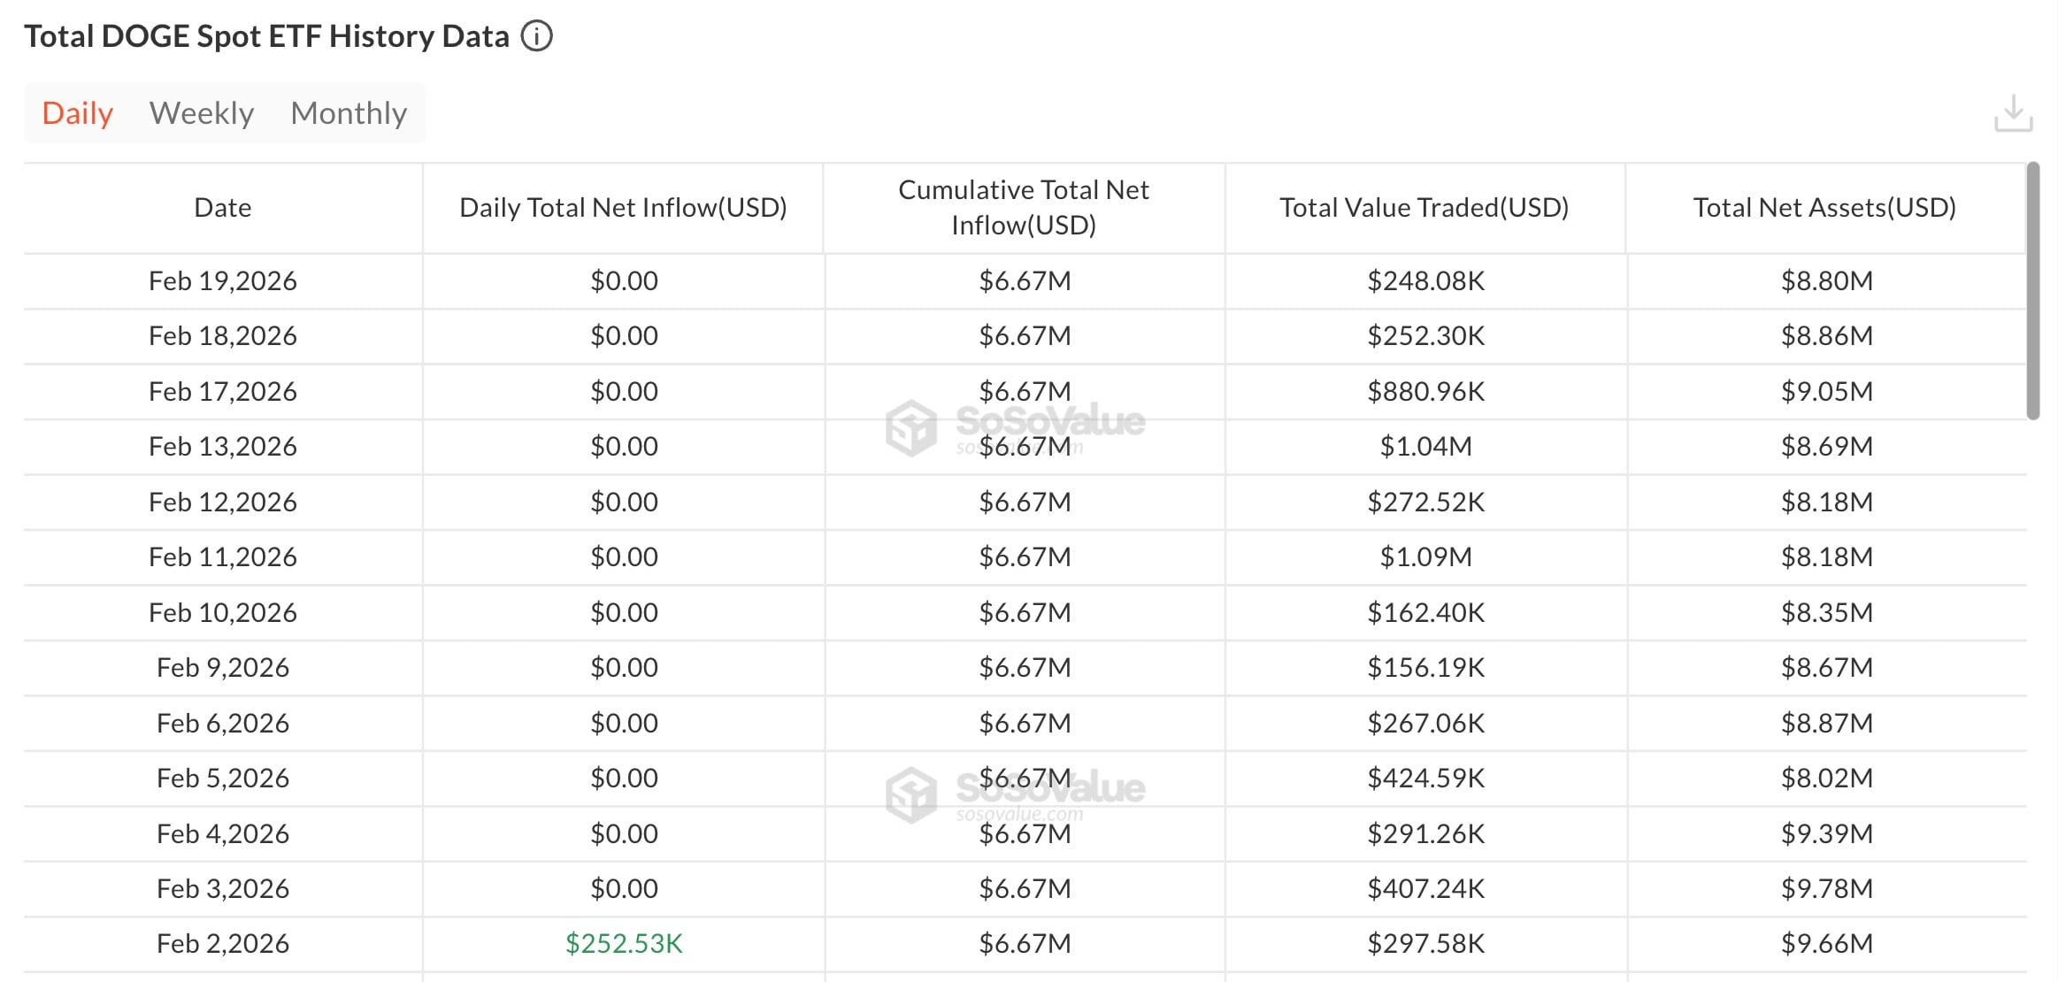Click the table's vertical scrollbar thumb
Screen dimensions: 2058x982
pyautogui.click(x=2033, y=290)
